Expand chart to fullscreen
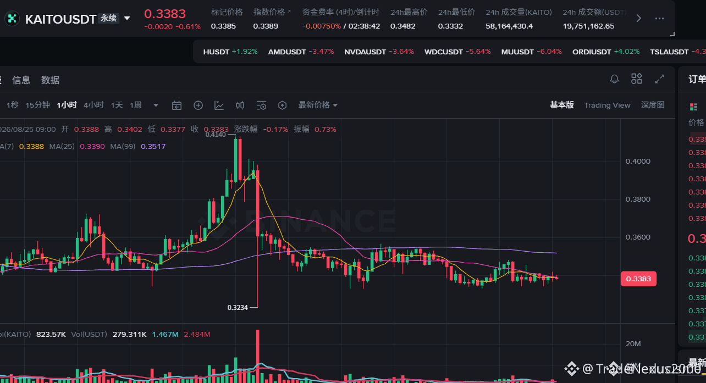Image resolution: width=706 pixels, height=383 pixels. 659,79
